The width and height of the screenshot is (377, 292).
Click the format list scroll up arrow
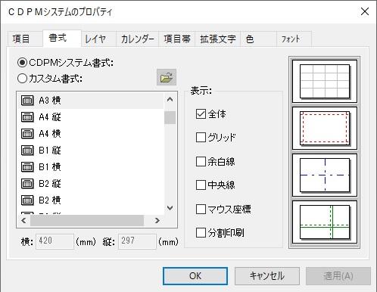click(x=170, y=99)
